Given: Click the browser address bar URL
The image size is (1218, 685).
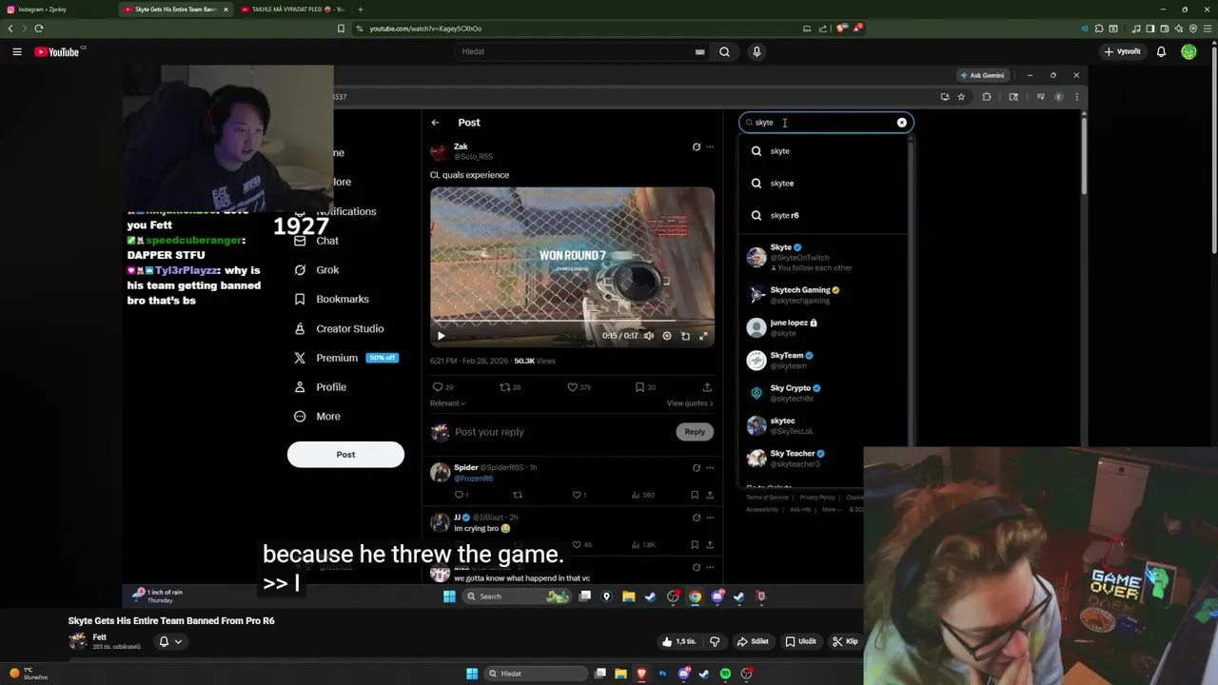Looking at the screenshot, I should [x=425, y=29].
